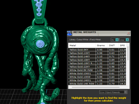The image size is (139, 104).
Task: Click the SPG column header
Action: point(122,45)
